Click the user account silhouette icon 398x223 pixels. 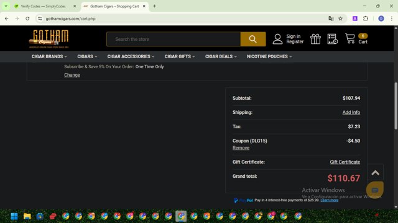click(277, 39)
